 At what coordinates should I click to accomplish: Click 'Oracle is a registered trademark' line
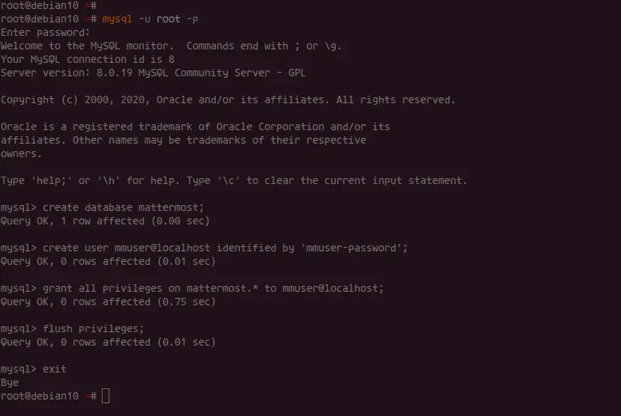[196, 126]
